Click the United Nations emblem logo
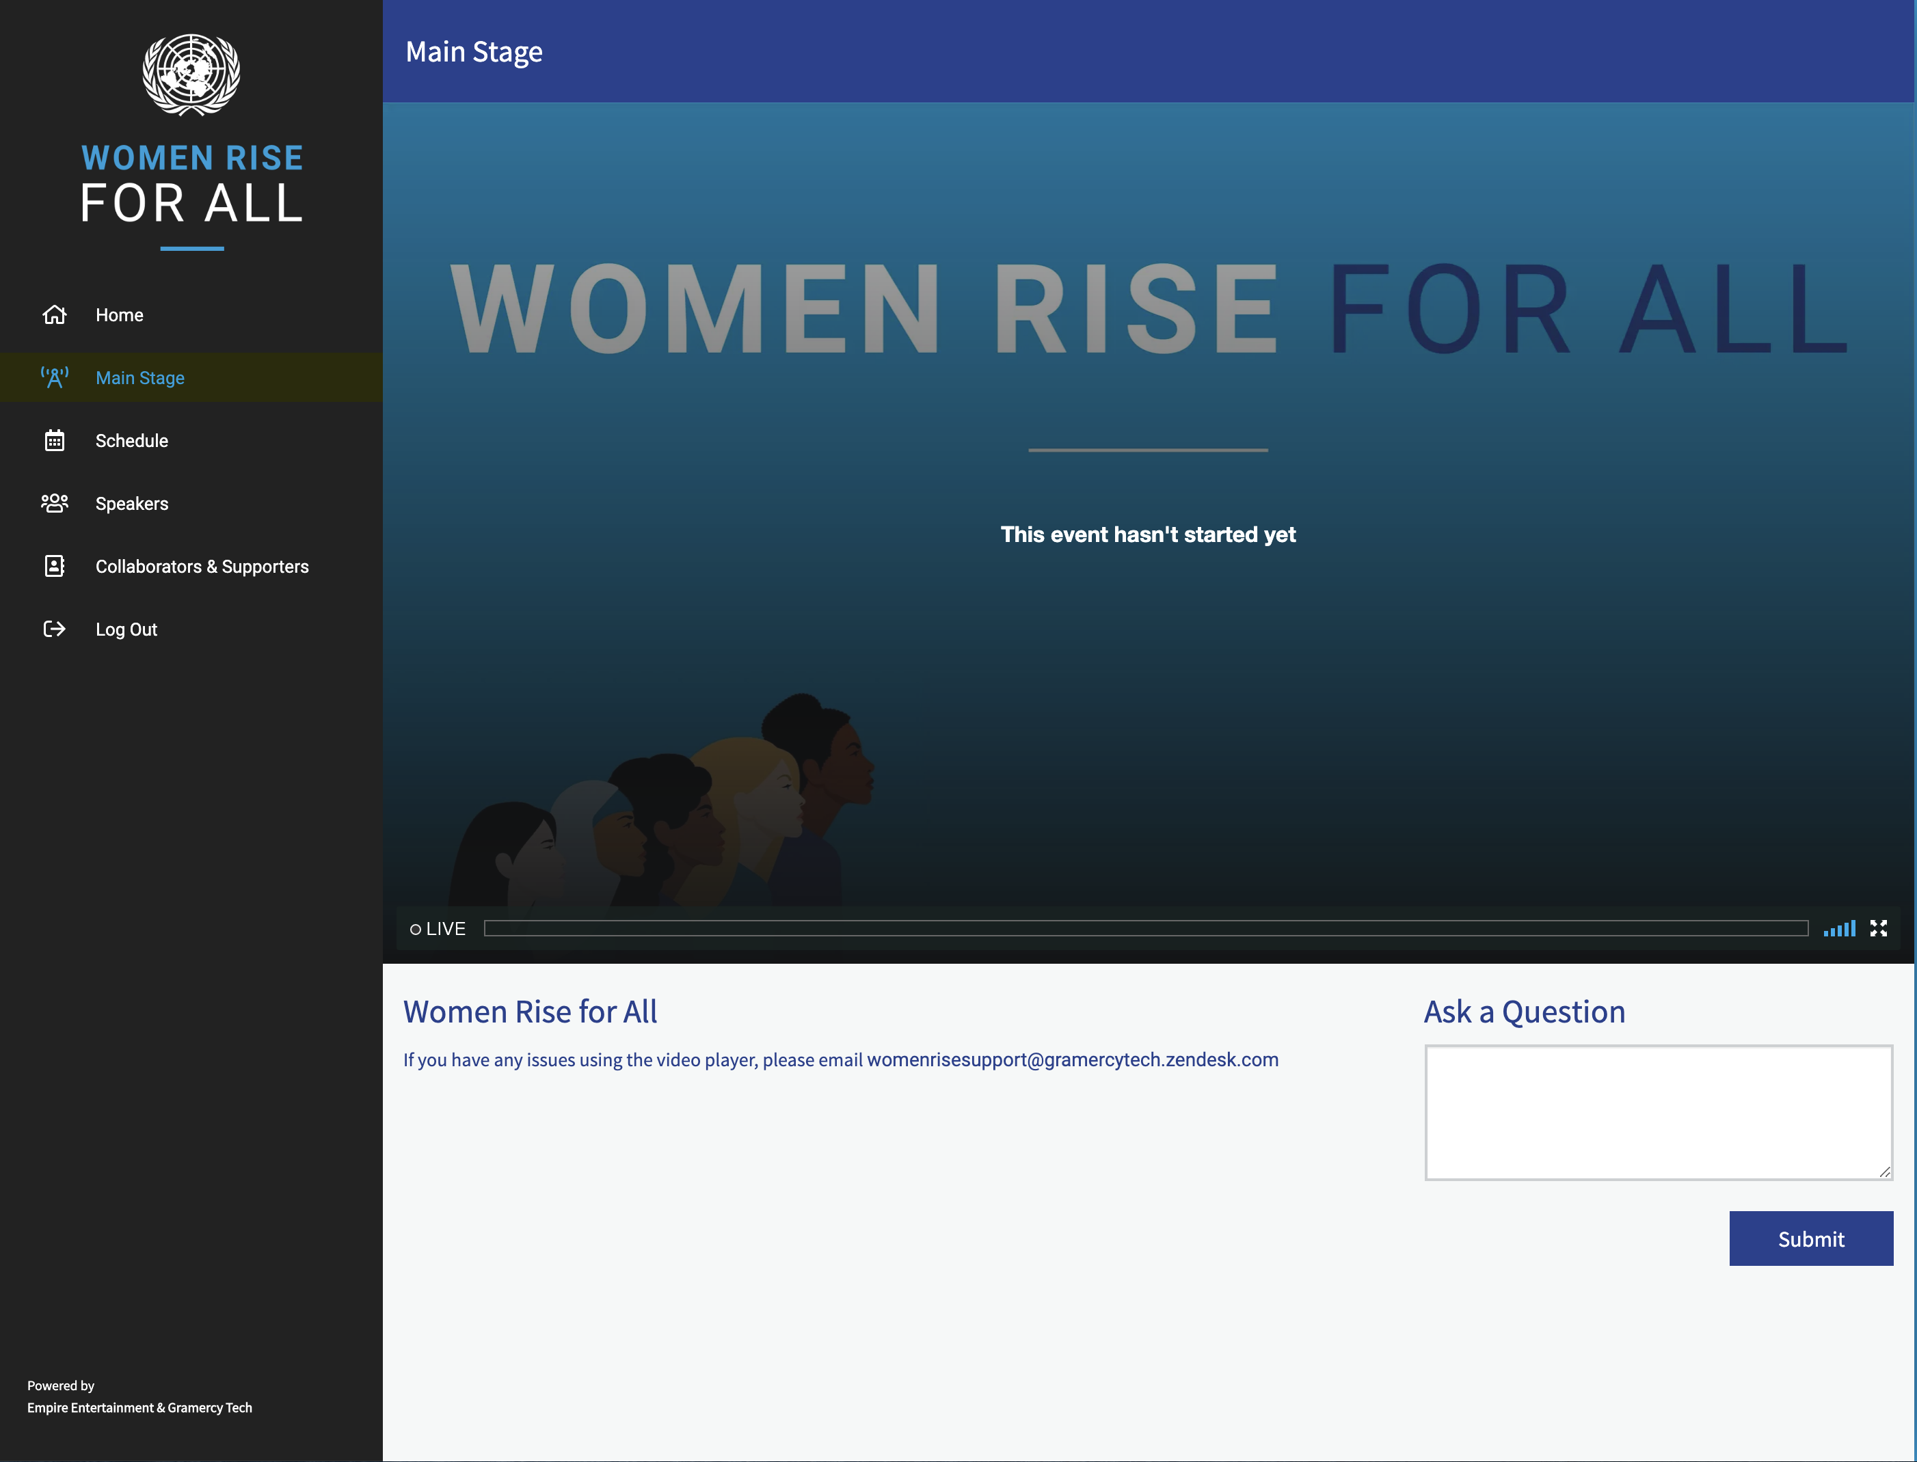Viewport: 1917px width, 1462px height. click(x=191, y=75)
